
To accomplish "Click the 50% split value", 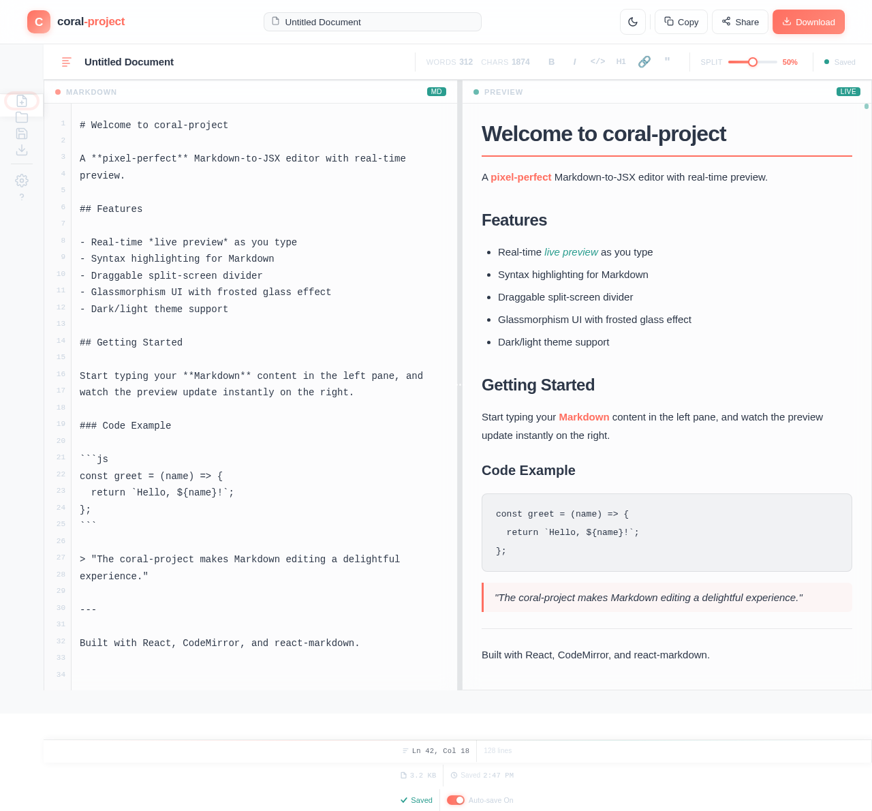I will pos(790,62).
